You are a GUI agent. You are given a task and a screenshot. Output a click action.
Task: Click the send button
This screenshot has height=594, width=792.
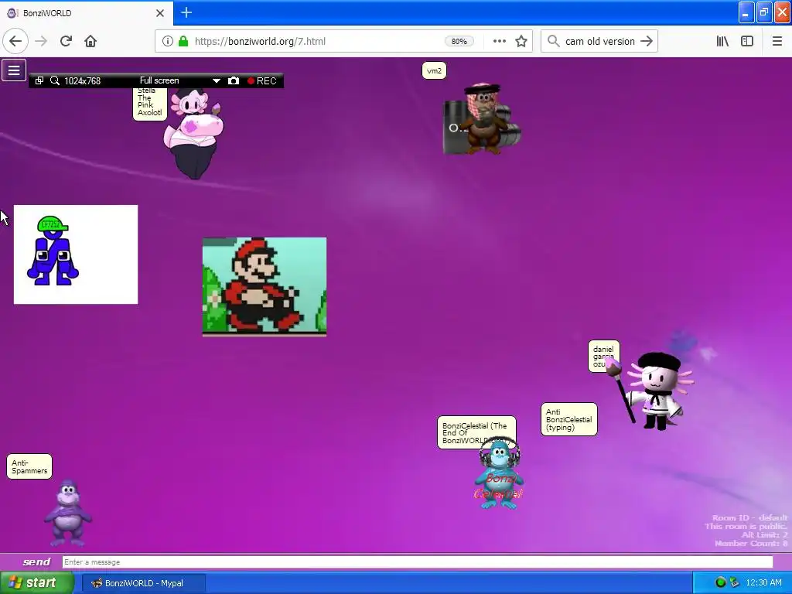[36, 562]
